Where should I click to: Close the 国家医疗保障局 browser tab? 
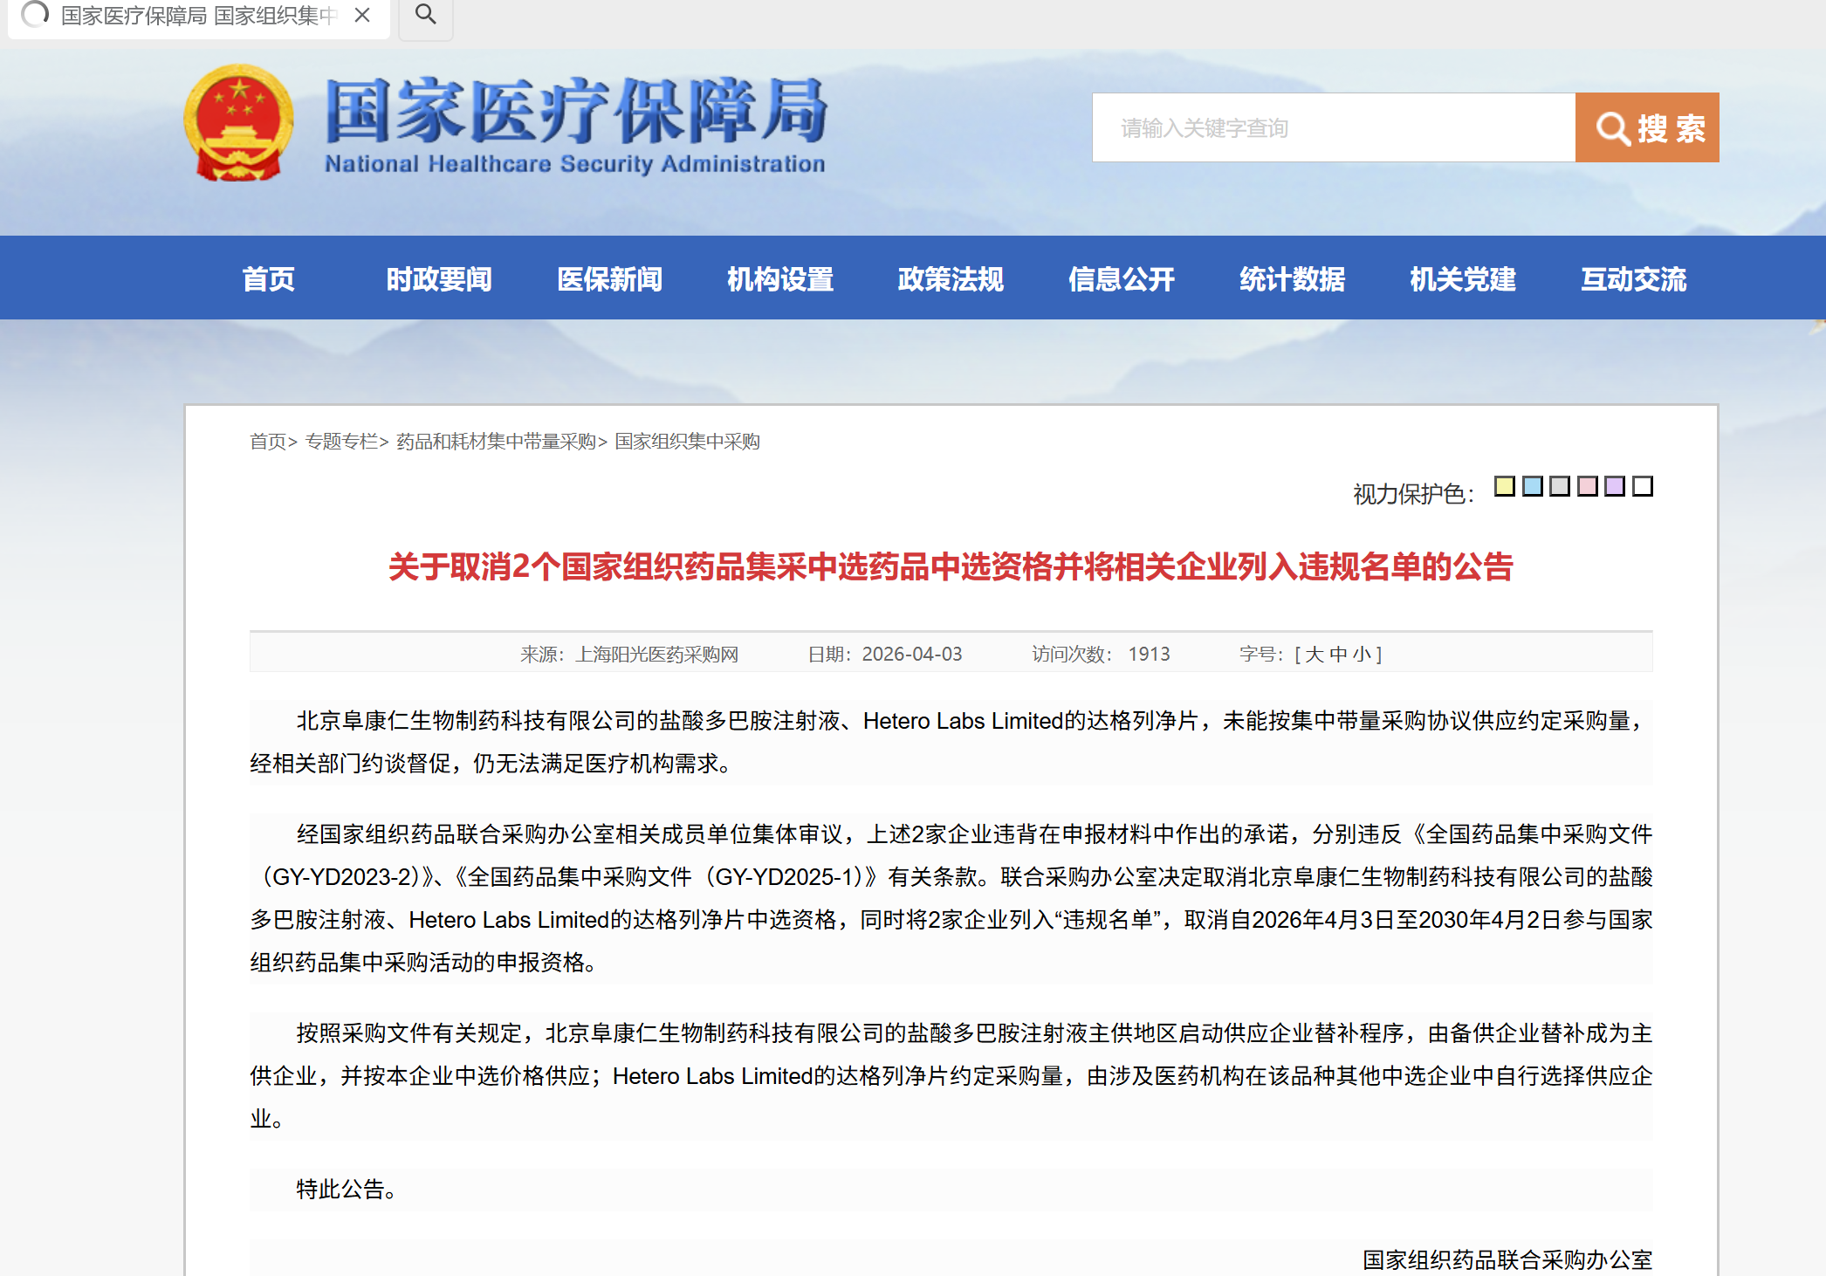[362, 15]
